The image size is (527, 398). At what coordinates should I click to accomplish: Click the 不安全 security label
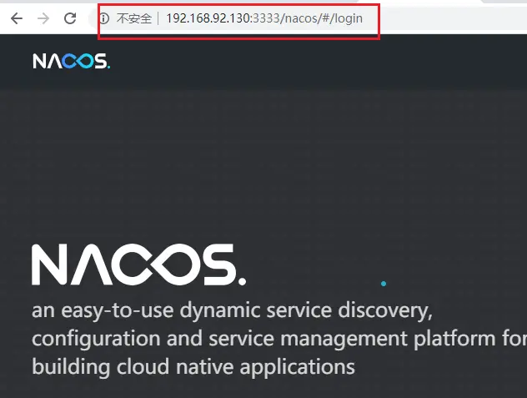point(134,18)
